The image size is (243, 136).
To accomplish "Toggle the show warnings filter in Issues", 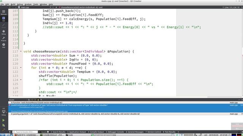I will pos(38,100).
